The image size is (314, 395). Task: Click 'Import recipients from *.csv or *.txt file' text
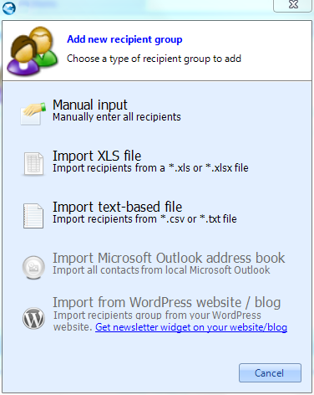(x=144, y=219)
